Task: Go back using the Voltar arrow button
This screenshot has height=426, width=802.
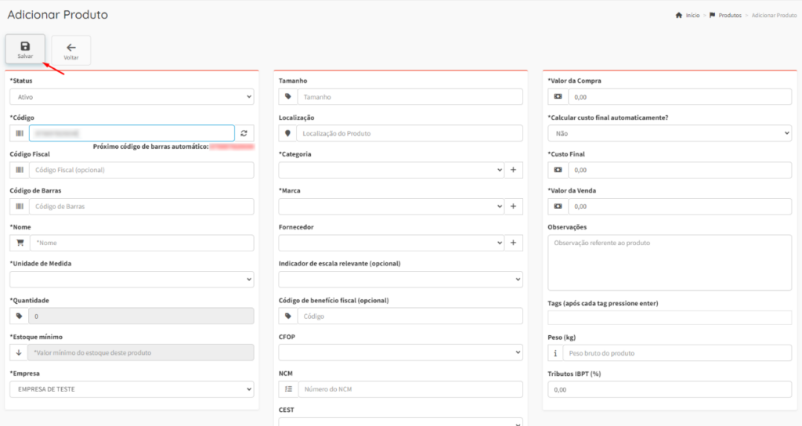Action: [70, 51]
